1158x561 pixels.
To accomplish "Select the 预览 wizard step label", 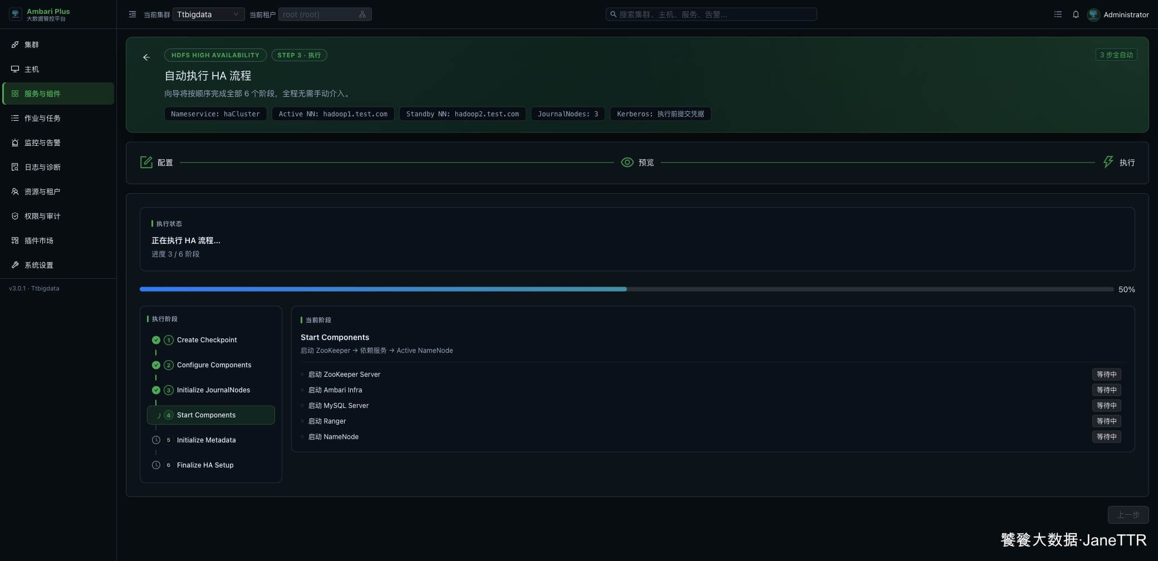I will point(646,163).
